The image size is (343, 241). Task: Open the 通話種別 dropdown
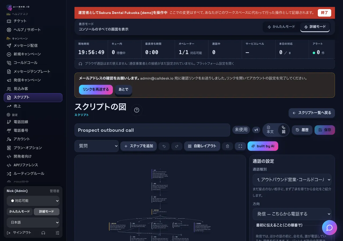[x=292, y=180]
